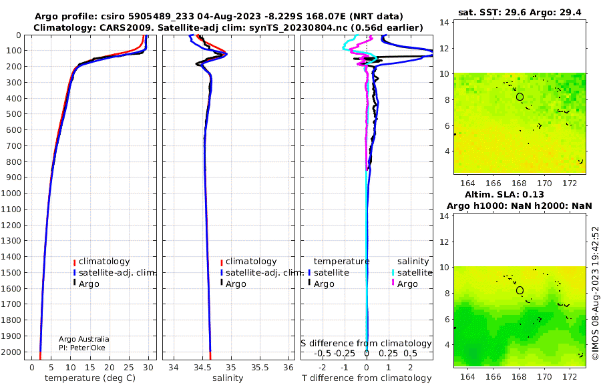Click the 'PI: Peter Oke' text

coord(82,348)
